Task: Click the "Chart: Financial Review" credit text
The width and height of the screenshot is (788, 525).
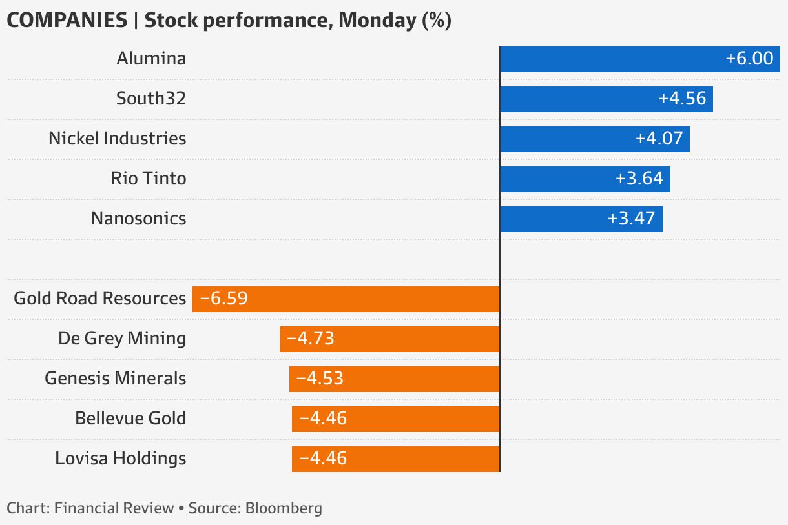Action: click(90, 508)
